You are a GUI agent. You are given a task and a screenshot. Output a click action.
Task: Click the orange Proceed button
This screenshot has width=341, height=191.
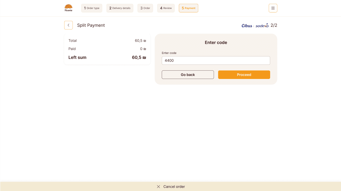tap(244, 75)
